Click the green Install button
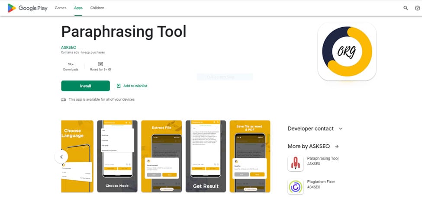This screenshot has width=422, height=198. tap(86, 86)
